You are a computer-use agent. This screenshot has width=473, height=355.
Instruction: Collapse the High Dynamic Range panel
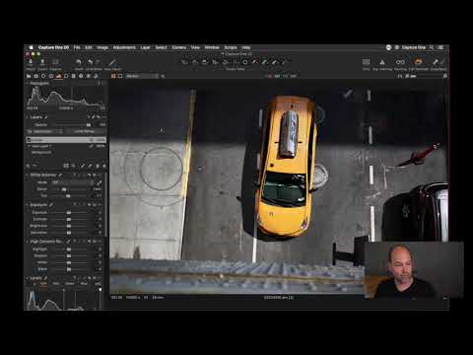pos(28,242)
